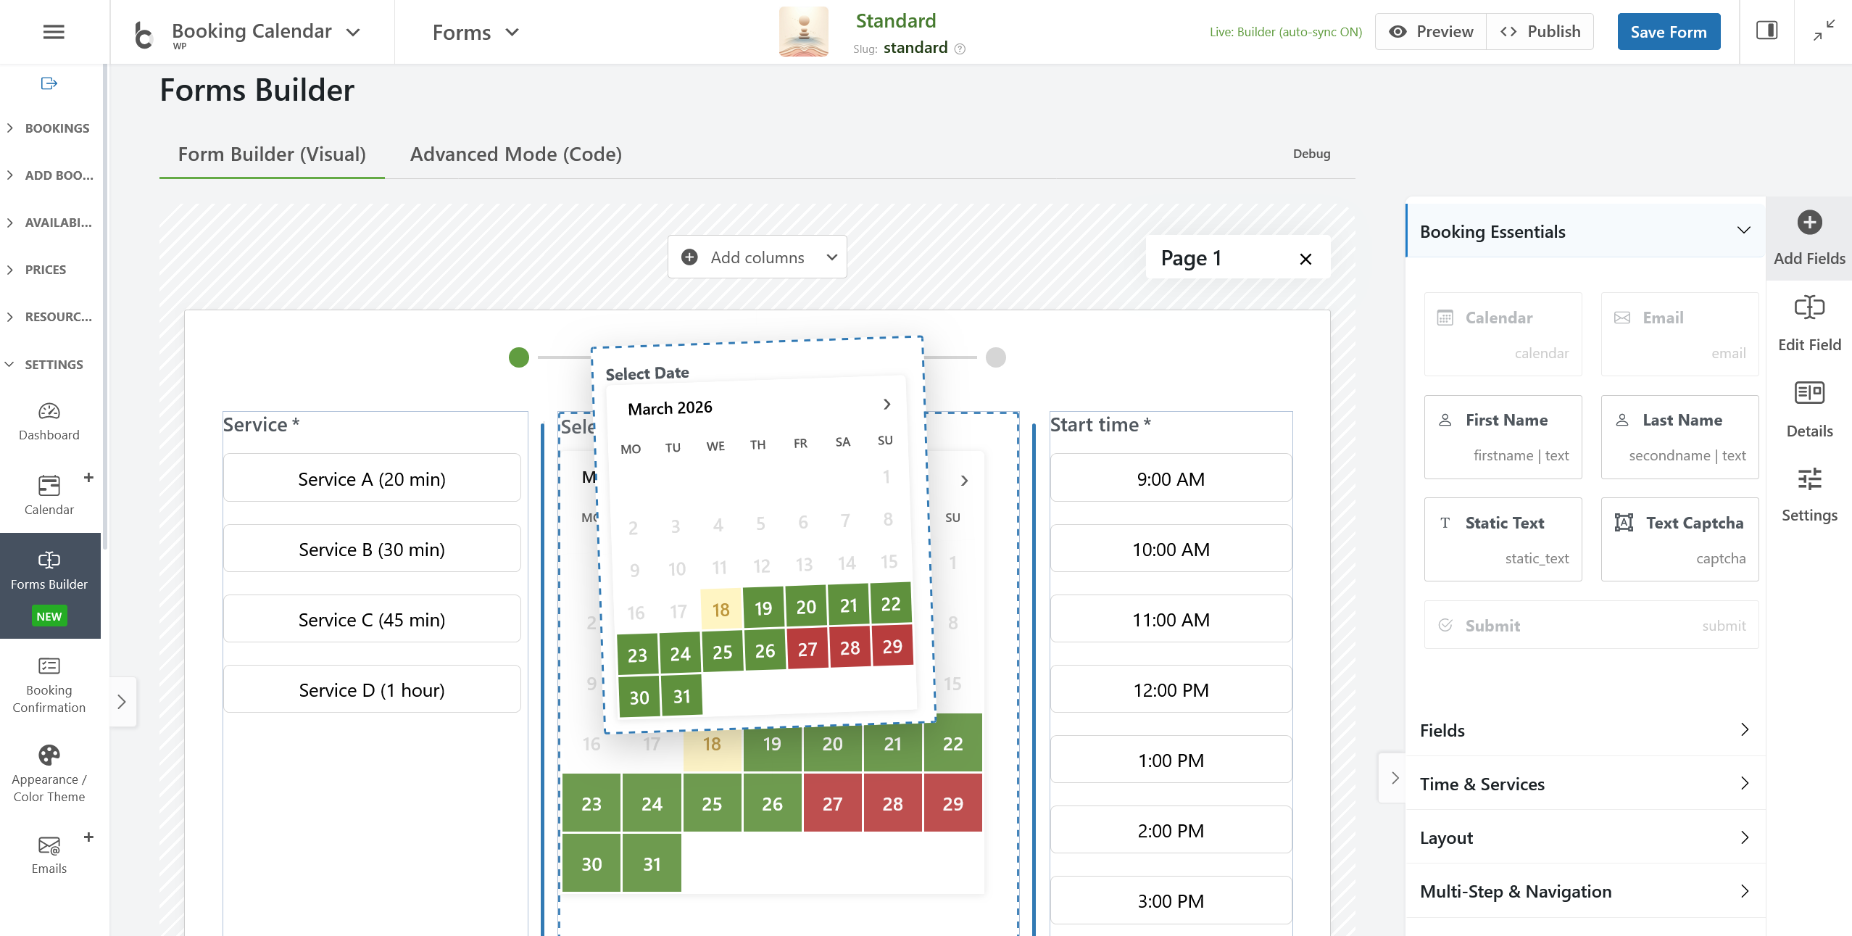Switch to Advanced Mode (Code) tab
The image size is (1852, 936).
point(516,154)
